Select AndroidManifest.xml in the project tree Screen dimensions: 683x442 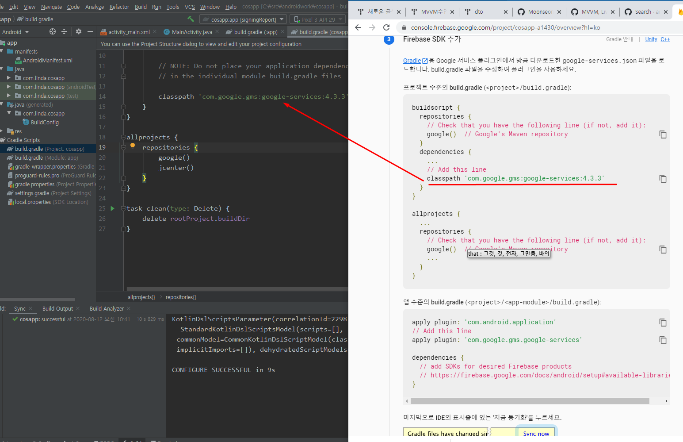coord(48,60)
